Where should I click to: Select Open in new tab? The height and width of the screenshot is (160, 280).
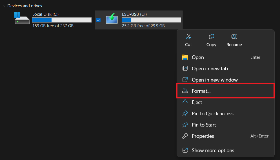[x=210, y=68]
